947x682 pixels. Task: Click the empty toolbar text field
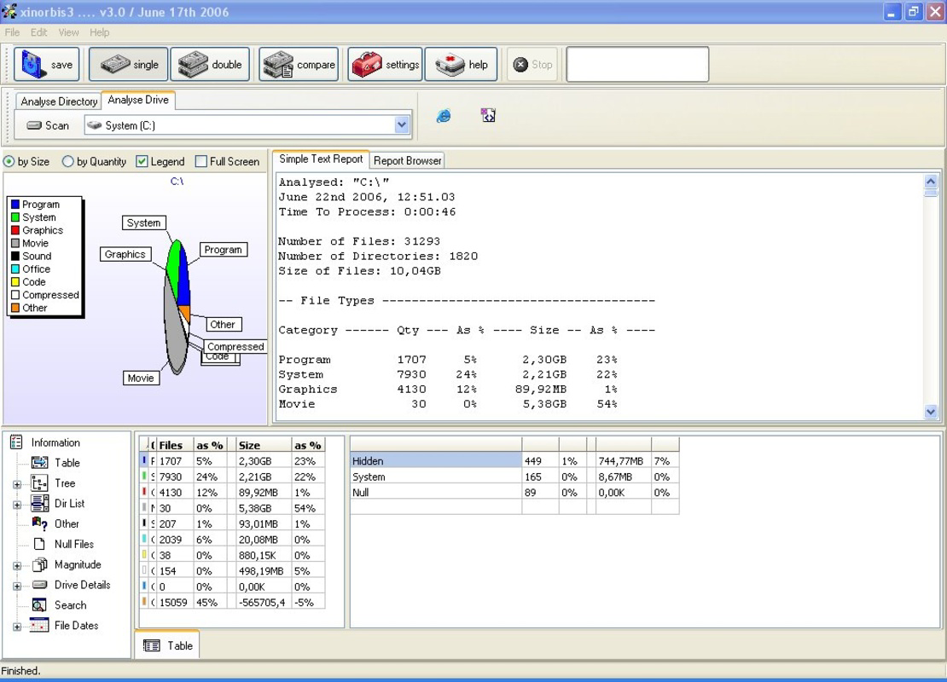(x=637, y=64)
